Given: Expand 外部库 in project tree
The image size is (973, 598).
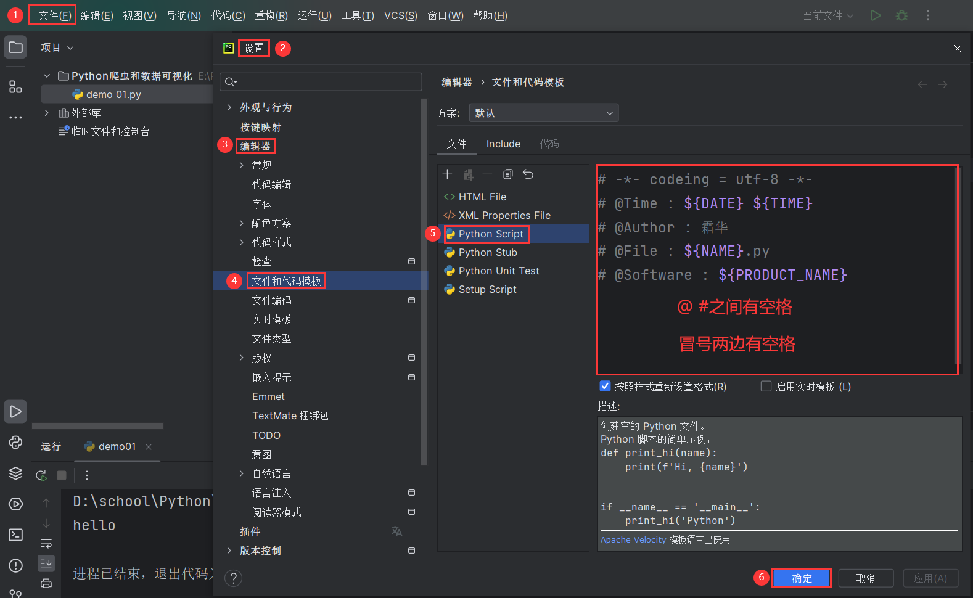Looking at the screenshot, I should [x=46, y=113].
